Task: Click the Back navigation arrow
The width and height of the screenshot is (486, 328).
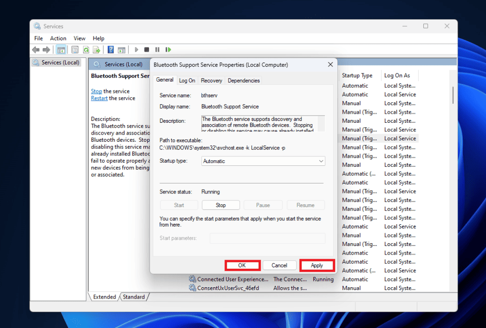Action: click(x=36, y=49)
